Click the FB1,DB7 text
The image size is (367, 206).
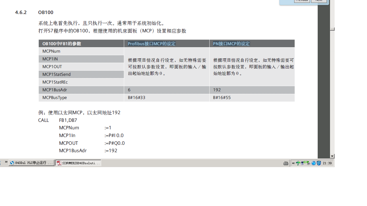[x=68, y=120]
